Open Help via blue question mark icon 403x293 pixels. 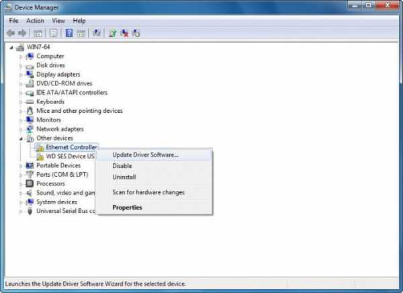[x=69, y=33]
